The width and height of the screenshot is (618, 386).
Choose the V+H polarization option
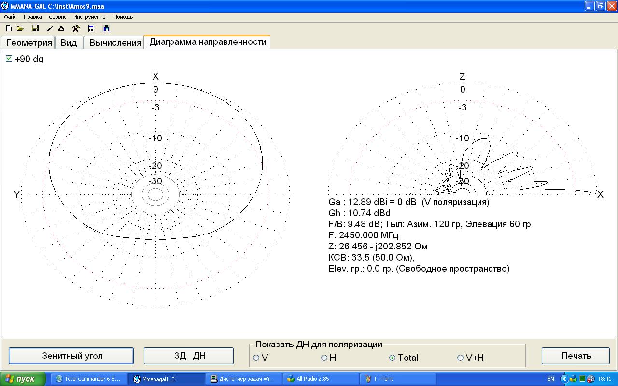click(460, 358)
